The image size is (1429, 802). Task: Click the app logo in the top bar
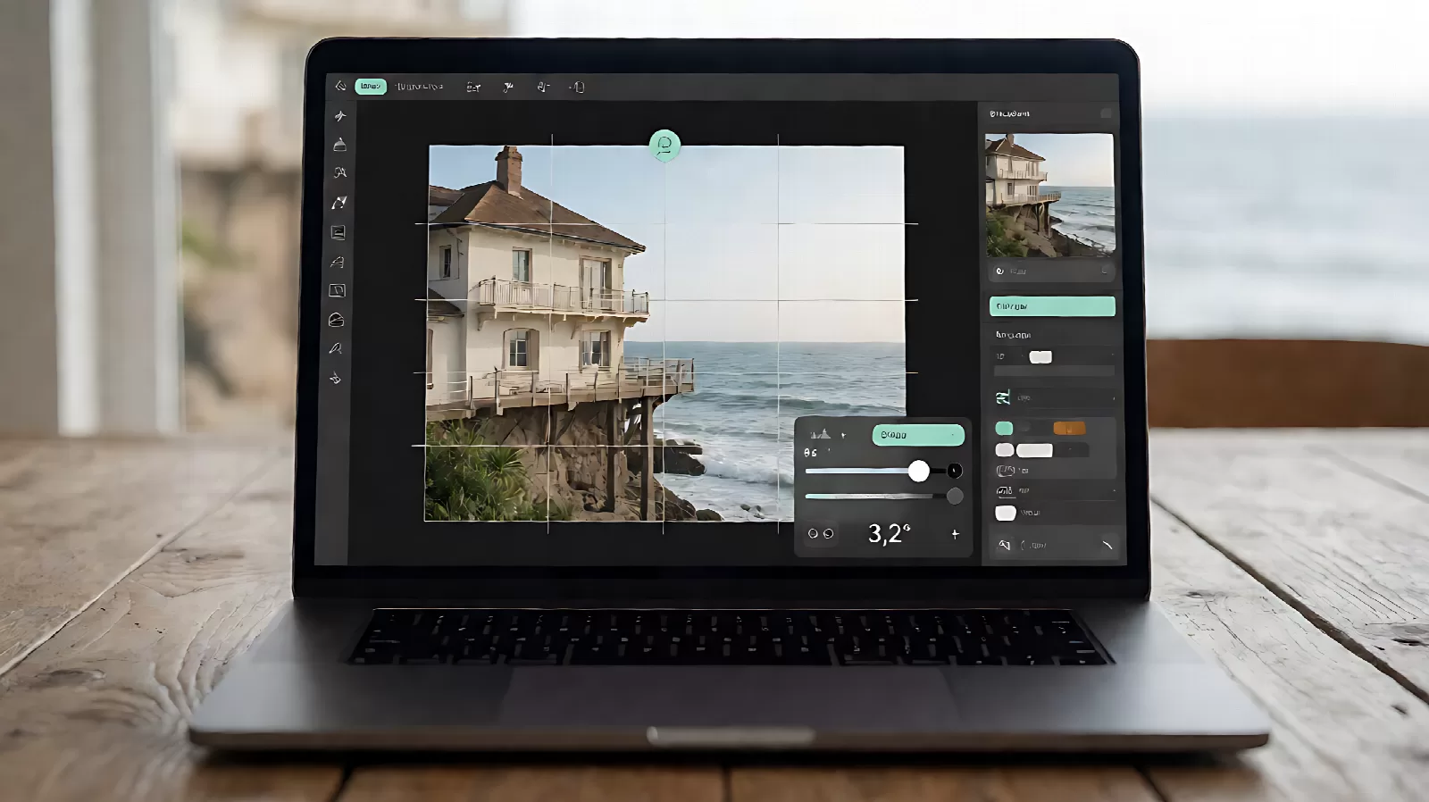pyautogui.click(x=340, y=87)
